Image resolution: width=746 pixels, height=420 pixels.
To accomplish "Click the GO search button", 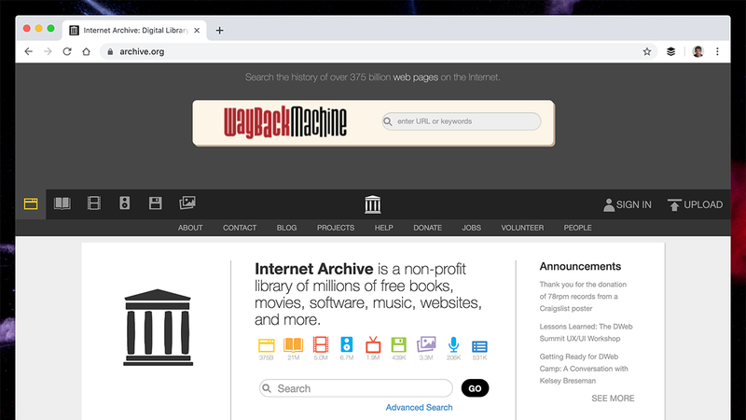I will click(475, 388).
